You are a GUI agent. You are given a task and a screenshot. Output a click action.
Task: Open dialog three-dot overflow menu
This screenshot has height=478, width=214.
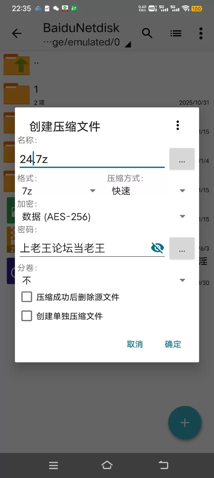pyautogui.click(x=178, y=125)
